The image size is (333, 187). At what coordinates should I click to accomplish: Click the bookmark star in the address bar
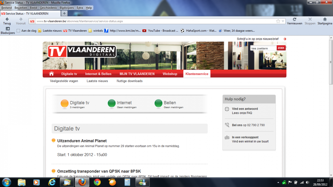tap(278, 21)
